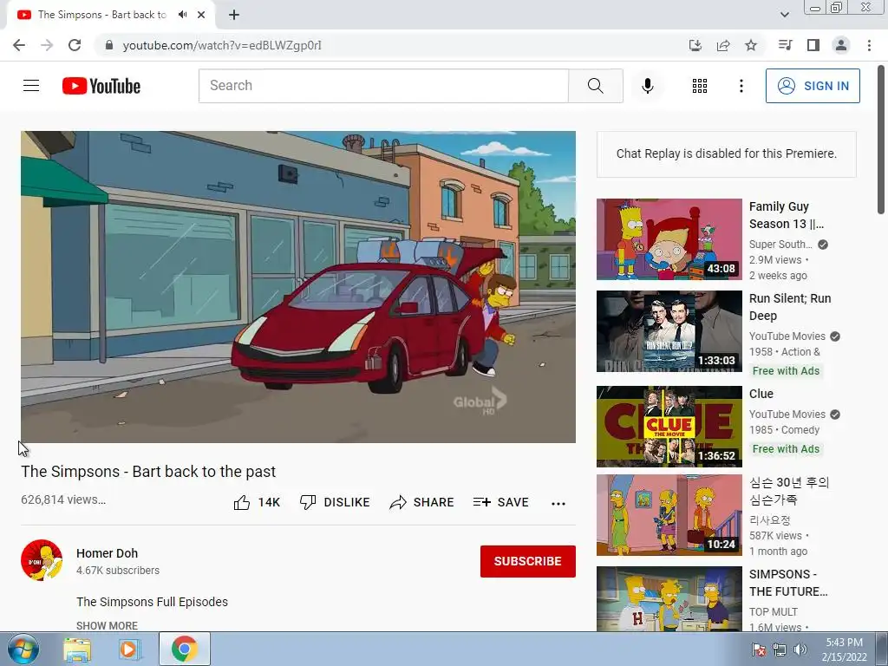The height and width of the screenshot is (666, 888).
Task: Click SIMPSONS - THE FUTURE title text
Action: coord(788,583)
